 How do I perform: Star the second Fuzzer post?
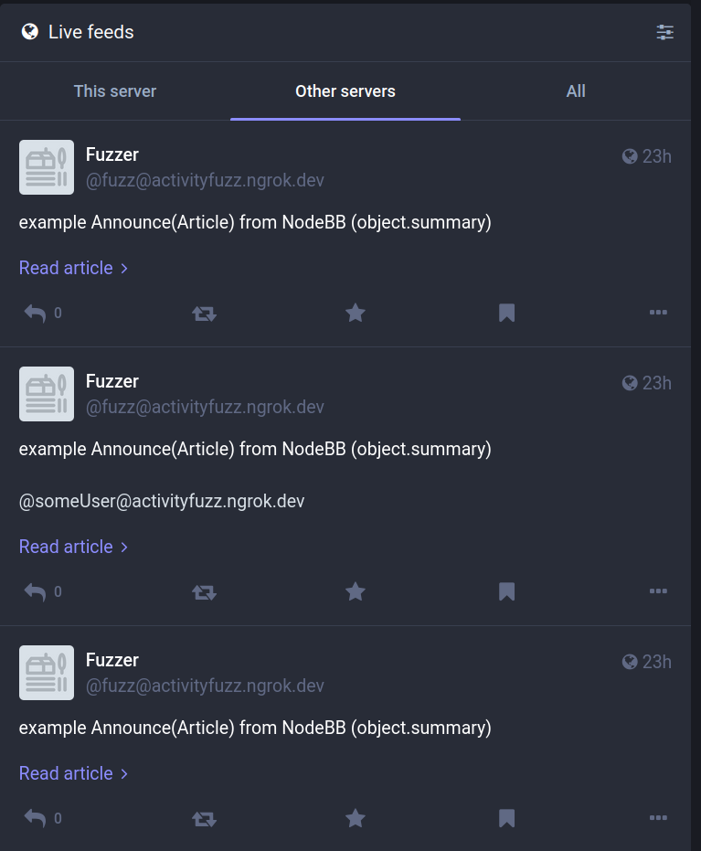[x=356, y=591]
